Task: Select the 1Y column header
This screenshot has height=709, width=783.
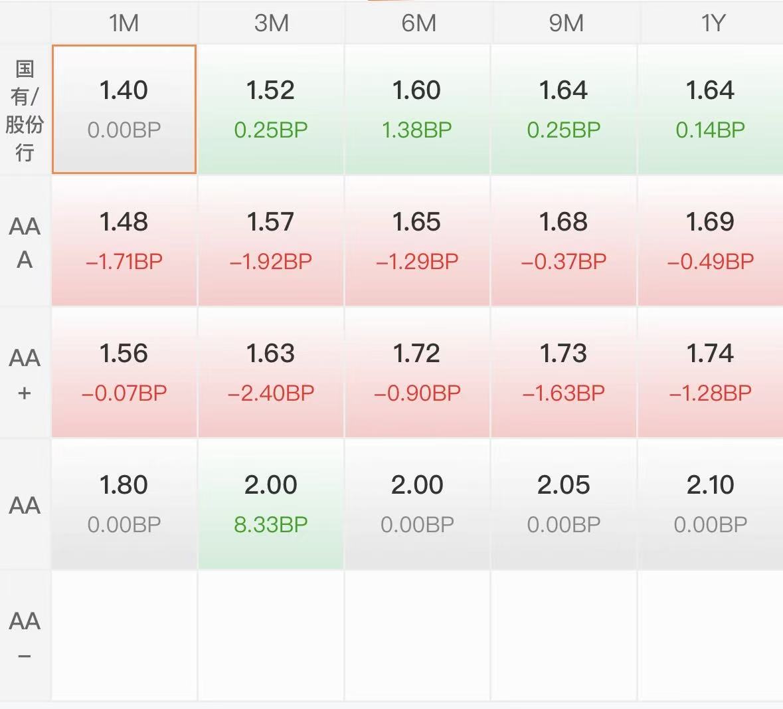Action: tap(711, 23)
